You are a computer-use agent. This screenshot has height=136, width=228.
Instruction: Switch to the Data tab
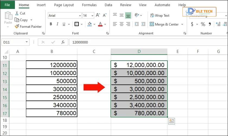coord(108,5)
